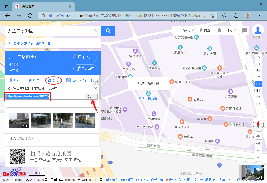Screen dimensions: 267x183
Task: Click the 宝岛眼镜 shop marker
Action: click(x=135, y=51)
